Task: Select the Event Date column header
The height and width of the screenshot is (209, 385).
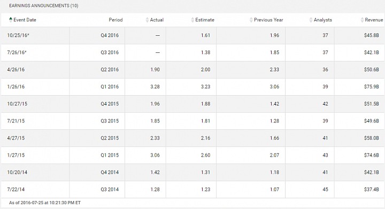Action: click(x=25, y=20)
